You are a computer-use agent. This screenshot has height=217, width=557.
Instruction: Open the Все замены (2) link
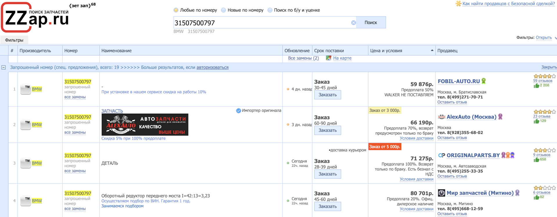(x=303, y=58)
